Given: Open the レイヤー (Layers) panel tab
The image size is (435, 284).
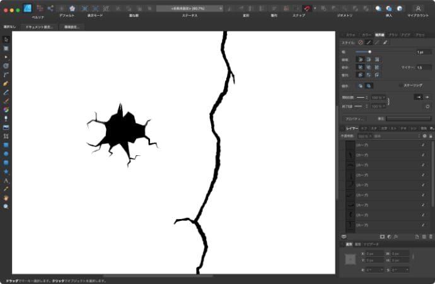Looking at the screenshot, I should coord(351,128).
